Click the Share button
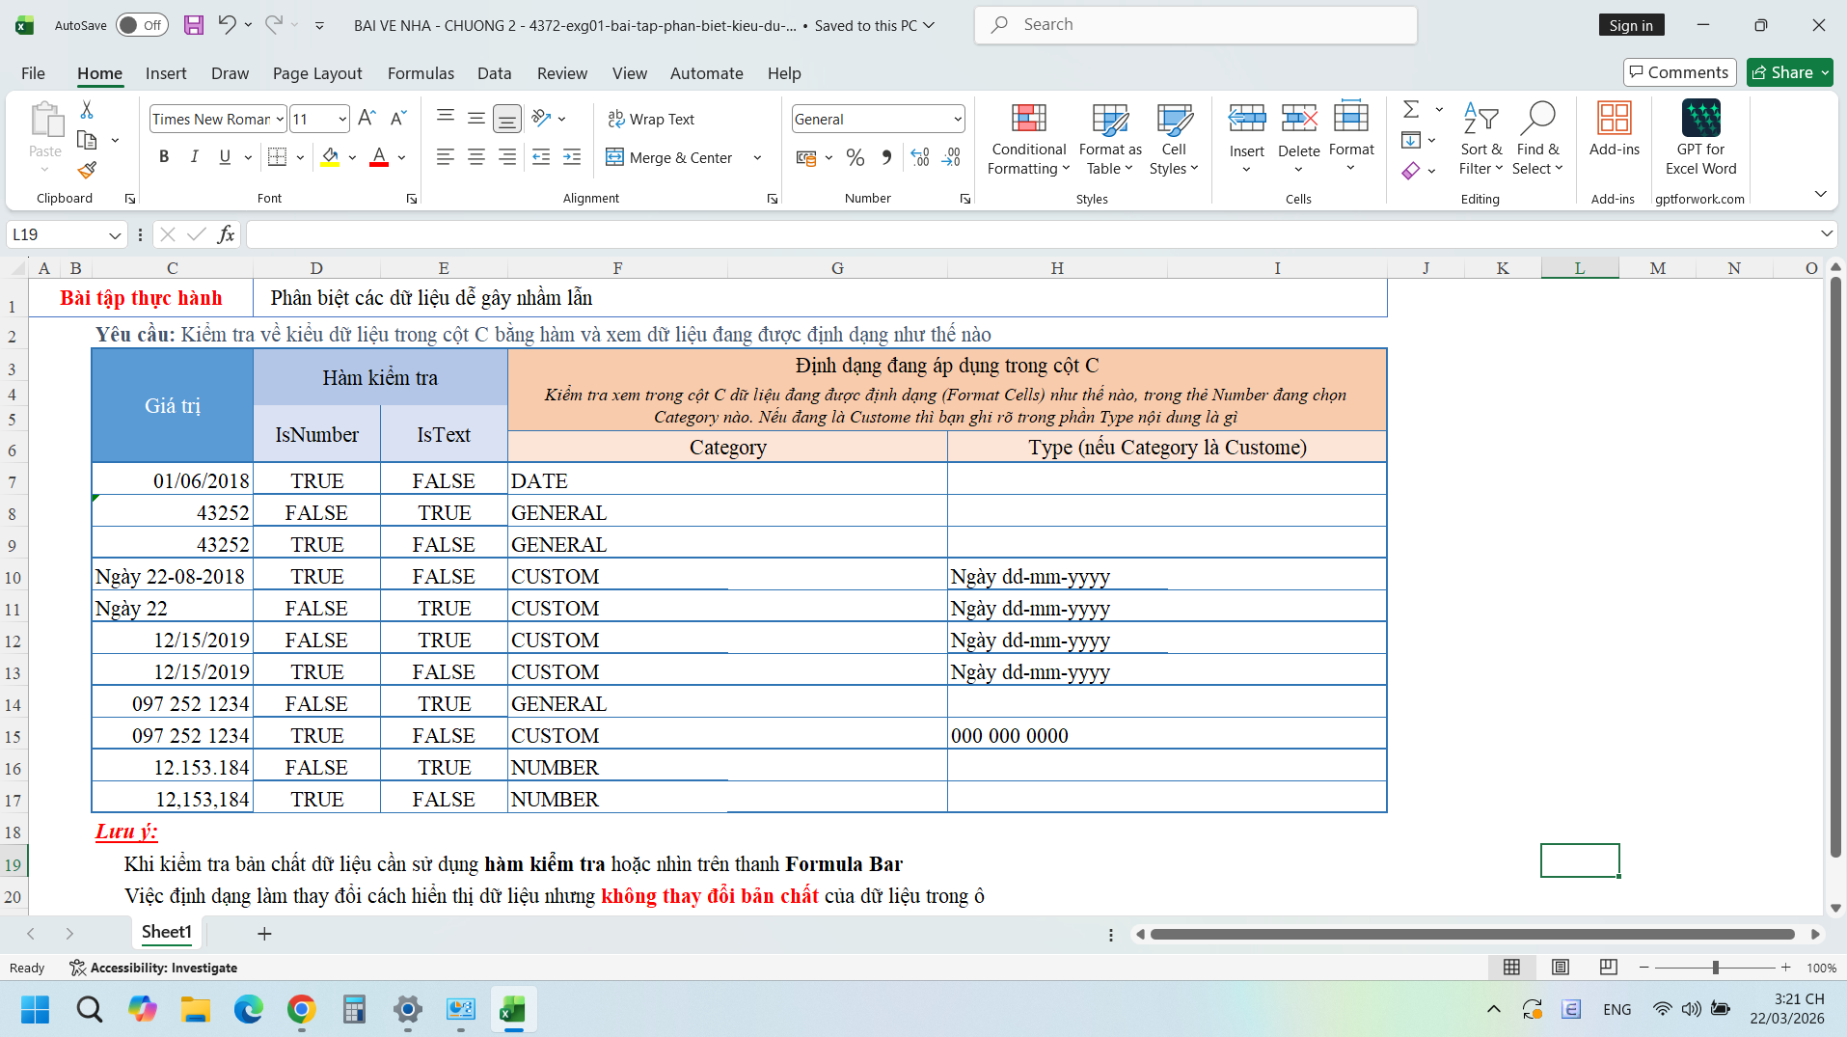This screenshot has height=1037, width=1847. pyautogui.click(x=1782, y=72)
